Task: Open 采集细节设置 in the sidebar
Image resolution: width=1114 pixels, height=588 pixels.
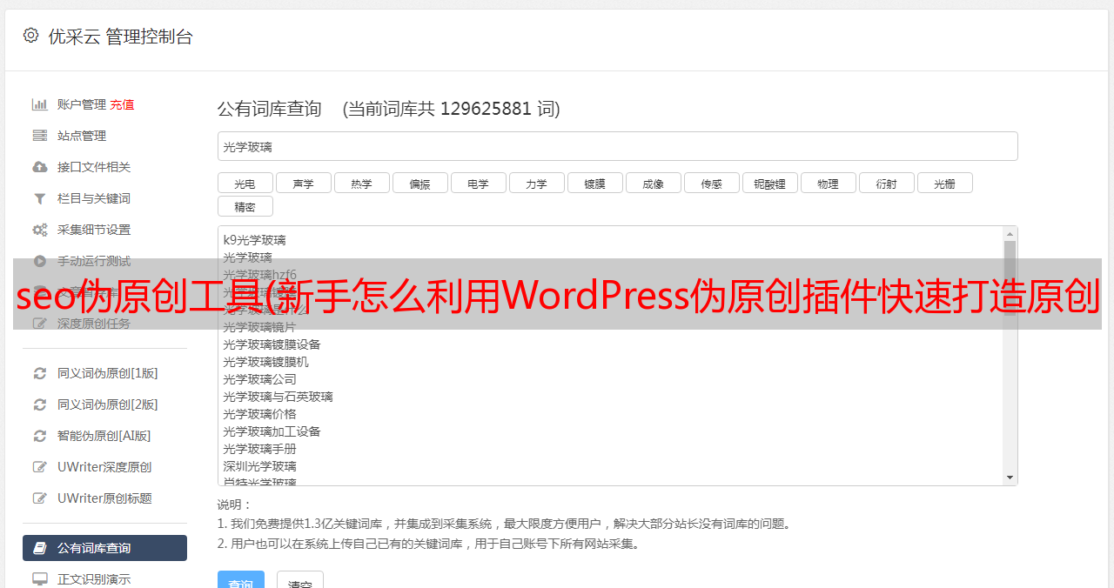Action: [94, 230]
